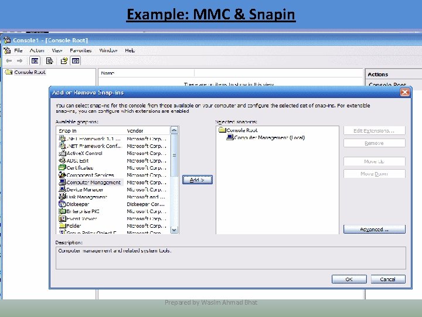Click Cancel in the snap-ins dialog

(x=388, y=279)
